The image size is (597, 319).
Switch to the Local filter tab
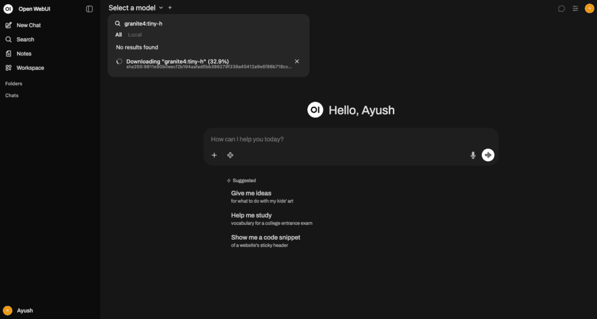pos(135,35)
